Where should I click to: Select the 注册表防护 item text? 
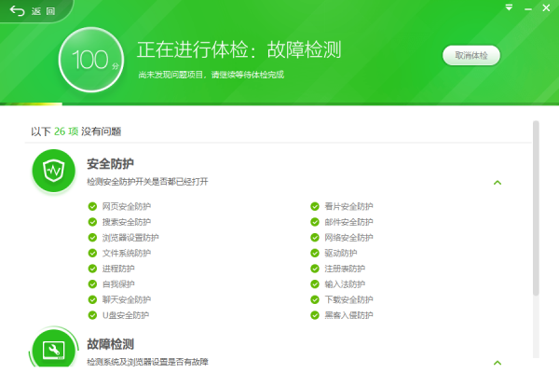[x=345, y=269]
